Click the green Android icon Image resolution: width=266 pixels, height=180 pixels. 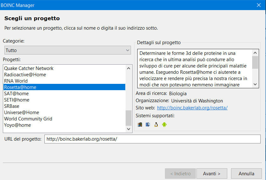164,125
